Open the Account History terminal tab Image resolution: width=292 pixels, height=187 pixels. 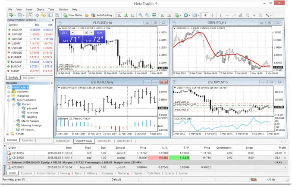pos(46,173)
